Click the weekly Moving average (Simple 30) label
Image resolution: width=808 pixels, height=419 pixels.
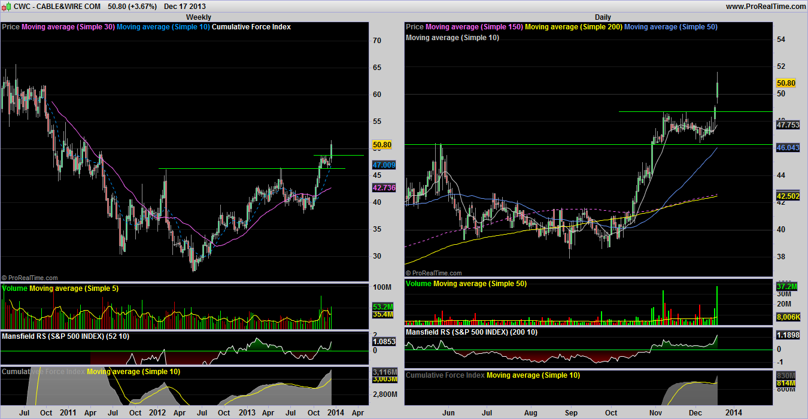68,27
